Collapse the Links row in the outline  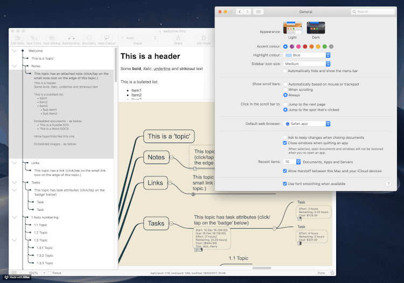pos(15,163)
